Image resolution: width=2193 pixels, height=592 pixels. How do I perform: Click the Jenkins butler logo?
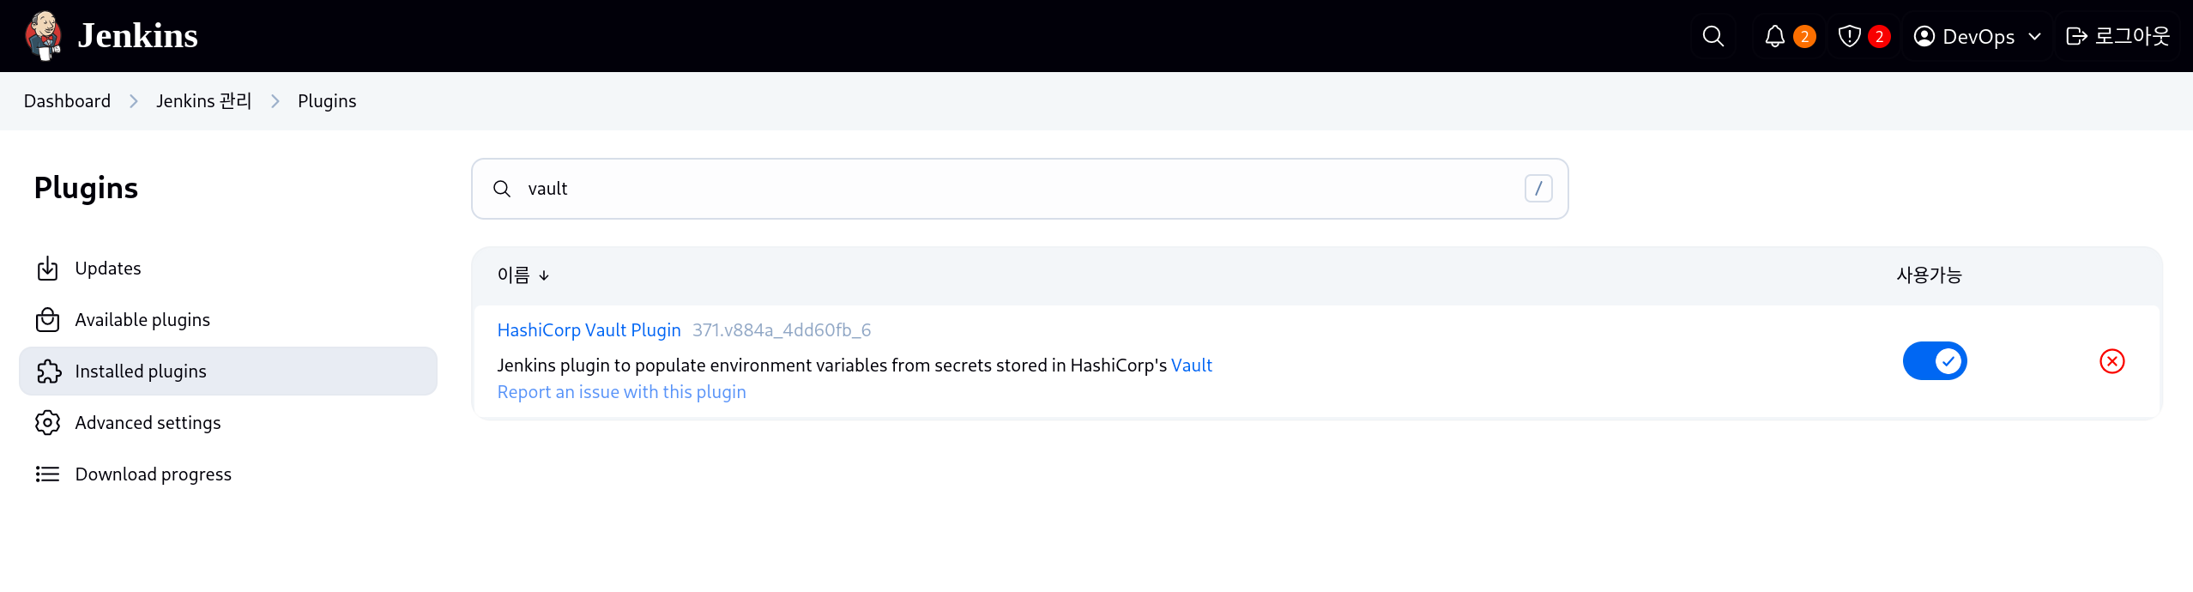pos(43,35)
